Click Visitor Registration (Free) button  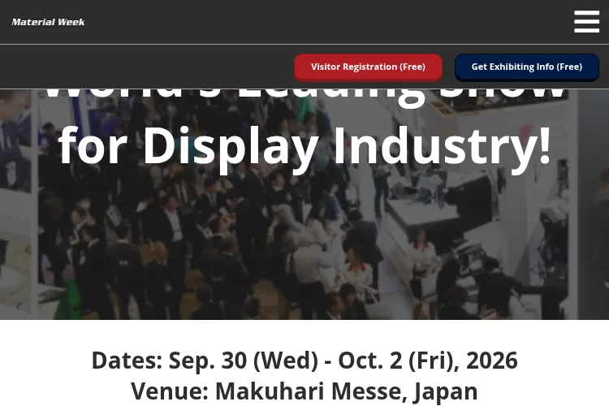368,67
